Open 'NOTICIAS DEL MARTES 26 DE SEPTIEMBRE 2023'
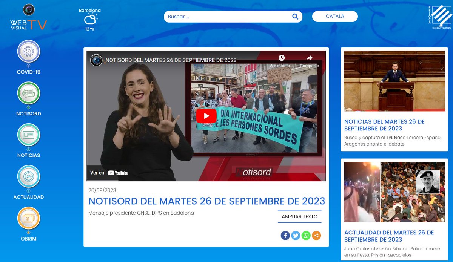 pyautogui.click(x=384, y=125)
